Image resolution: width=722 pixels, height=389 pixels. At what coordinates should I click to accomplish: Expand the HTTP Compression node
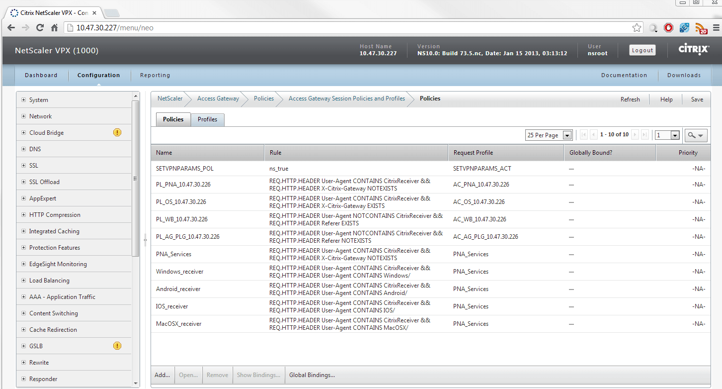point(24,215)
